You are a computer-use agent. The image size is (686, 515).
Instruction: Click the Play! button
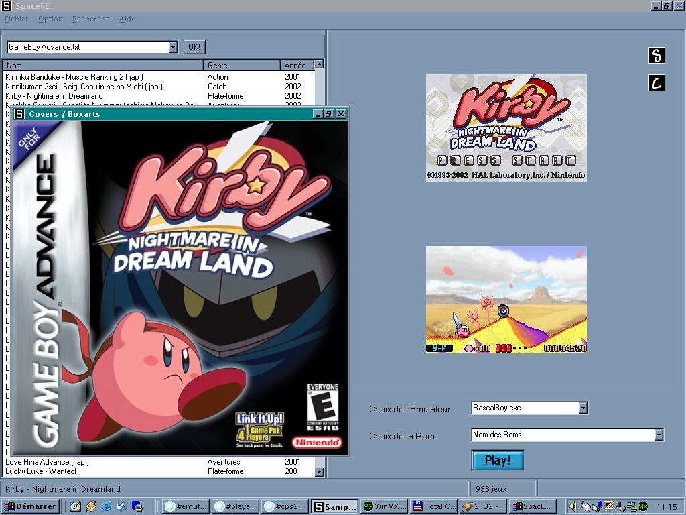click(x=498, y=460)
